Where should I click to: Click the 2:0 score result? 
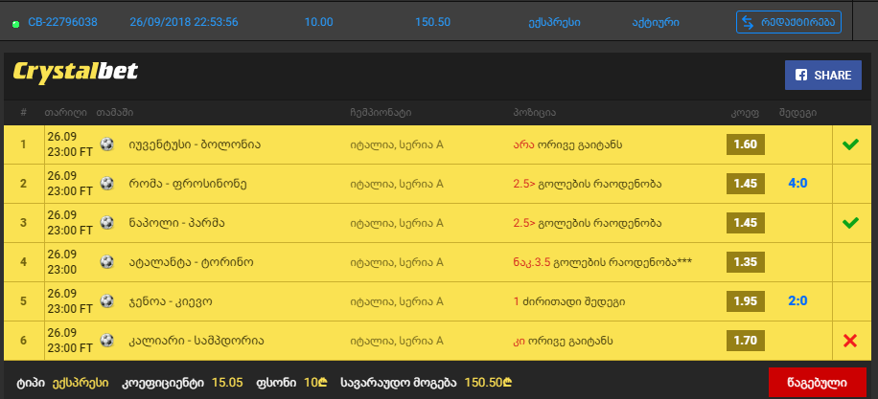[x=797, y=301]
